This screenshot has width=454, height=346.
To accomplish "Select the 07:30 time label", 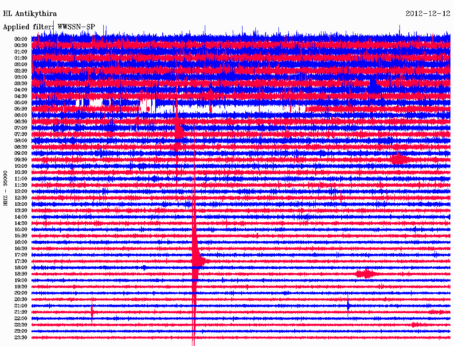I will [x=21, y=134].
